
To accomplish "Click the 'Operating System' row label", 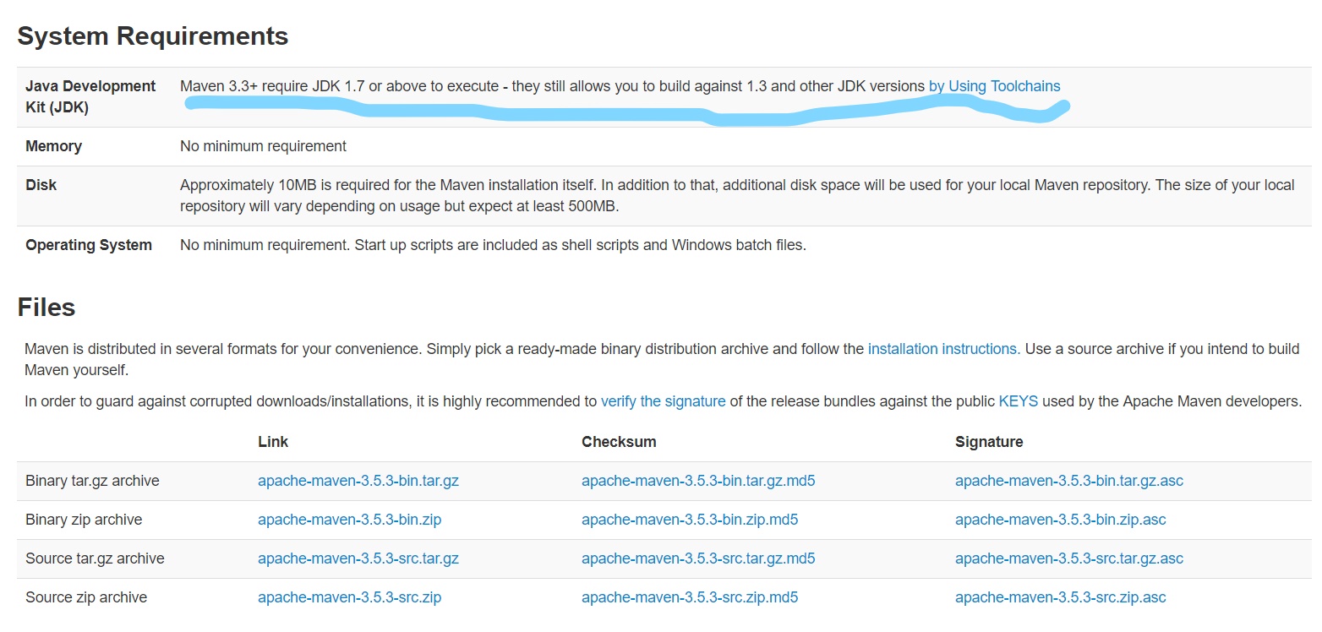I will (89, 246).
